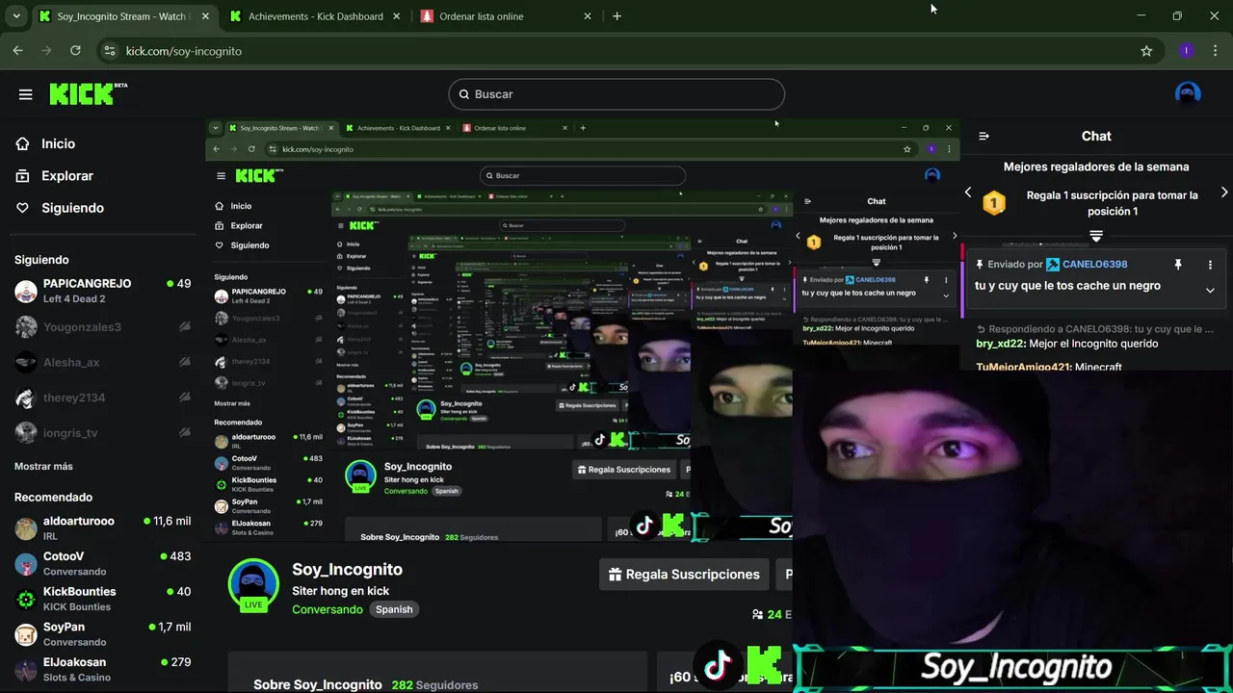Unpin the pinned chat message
Image resolution: width=1233 pixels, height=693 pixels.
click(x=1177, y=265)
